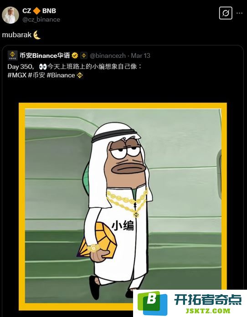Open the @cz_binance handle
The image size is (247, 317).
pos(41,20)
